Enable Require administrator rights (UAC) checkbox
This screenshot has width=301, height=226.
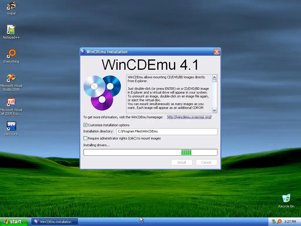click(x=86, y=138)
